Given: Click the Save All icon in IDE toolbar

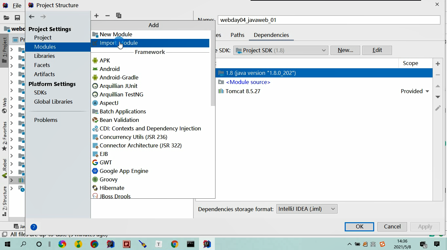Looking at the screenshot, I should [x=17, y=18].
